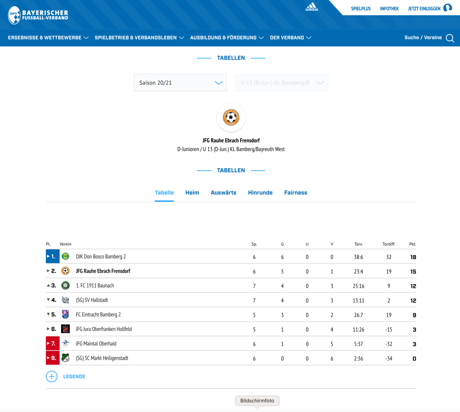460x412 pixels.
Task: Click the -34 goal difference for Heiligenstadt
Action: [389, 359]
